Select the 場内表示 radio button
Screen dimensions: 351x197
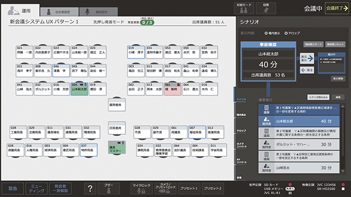[x=266, y=33]
